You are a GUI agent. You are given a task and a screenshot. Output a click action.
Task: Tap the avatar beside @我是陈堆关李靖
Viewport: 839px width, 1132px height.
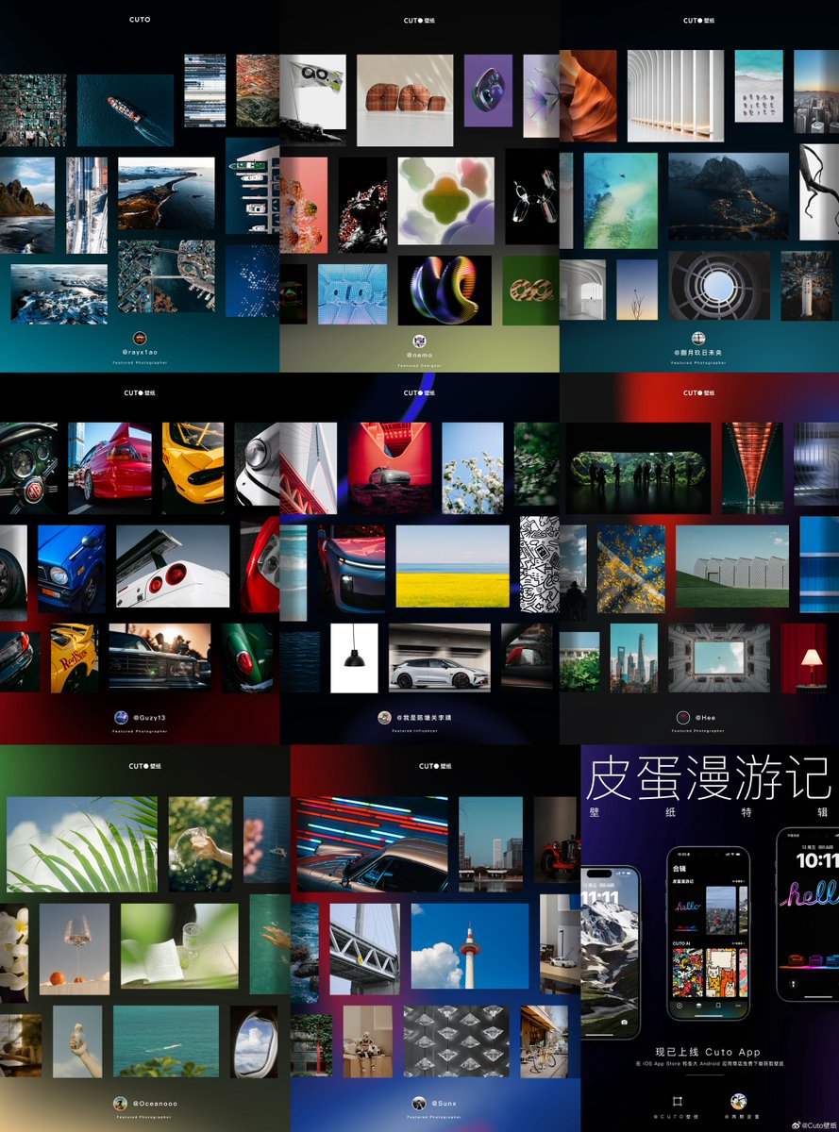pyautogui.click(x=384, y=717)
